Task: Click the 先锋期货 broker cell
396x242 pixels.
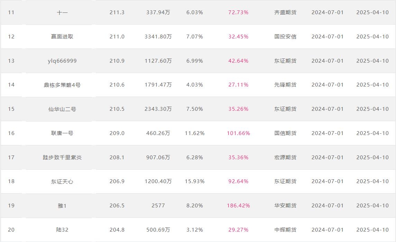Action: click(285, 85)
